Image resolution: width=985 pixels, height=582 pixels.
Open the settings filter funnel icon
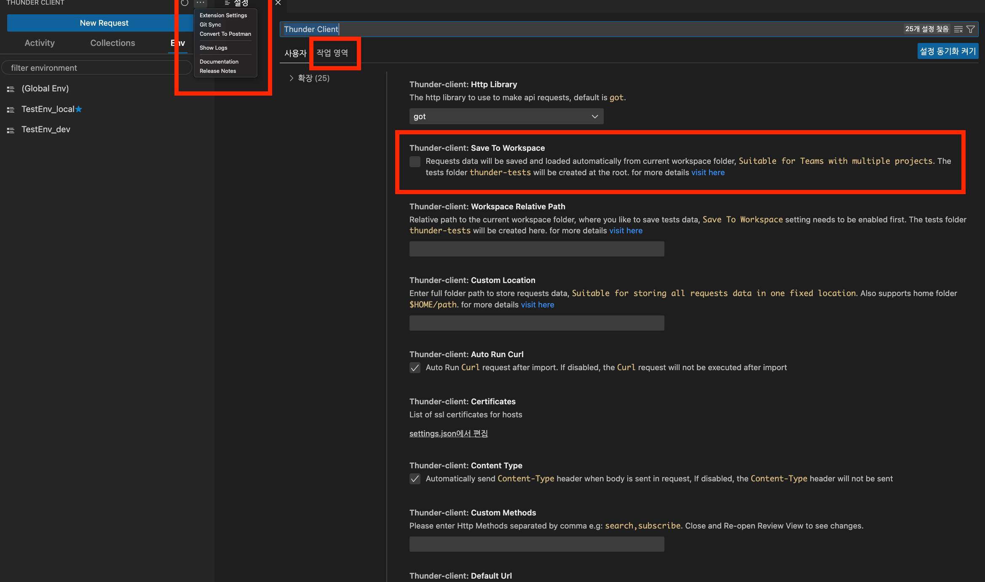(971, 29)
